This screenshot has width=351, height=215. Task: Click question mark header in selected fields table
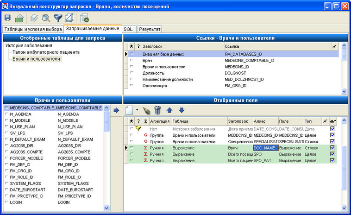(138, 121)
